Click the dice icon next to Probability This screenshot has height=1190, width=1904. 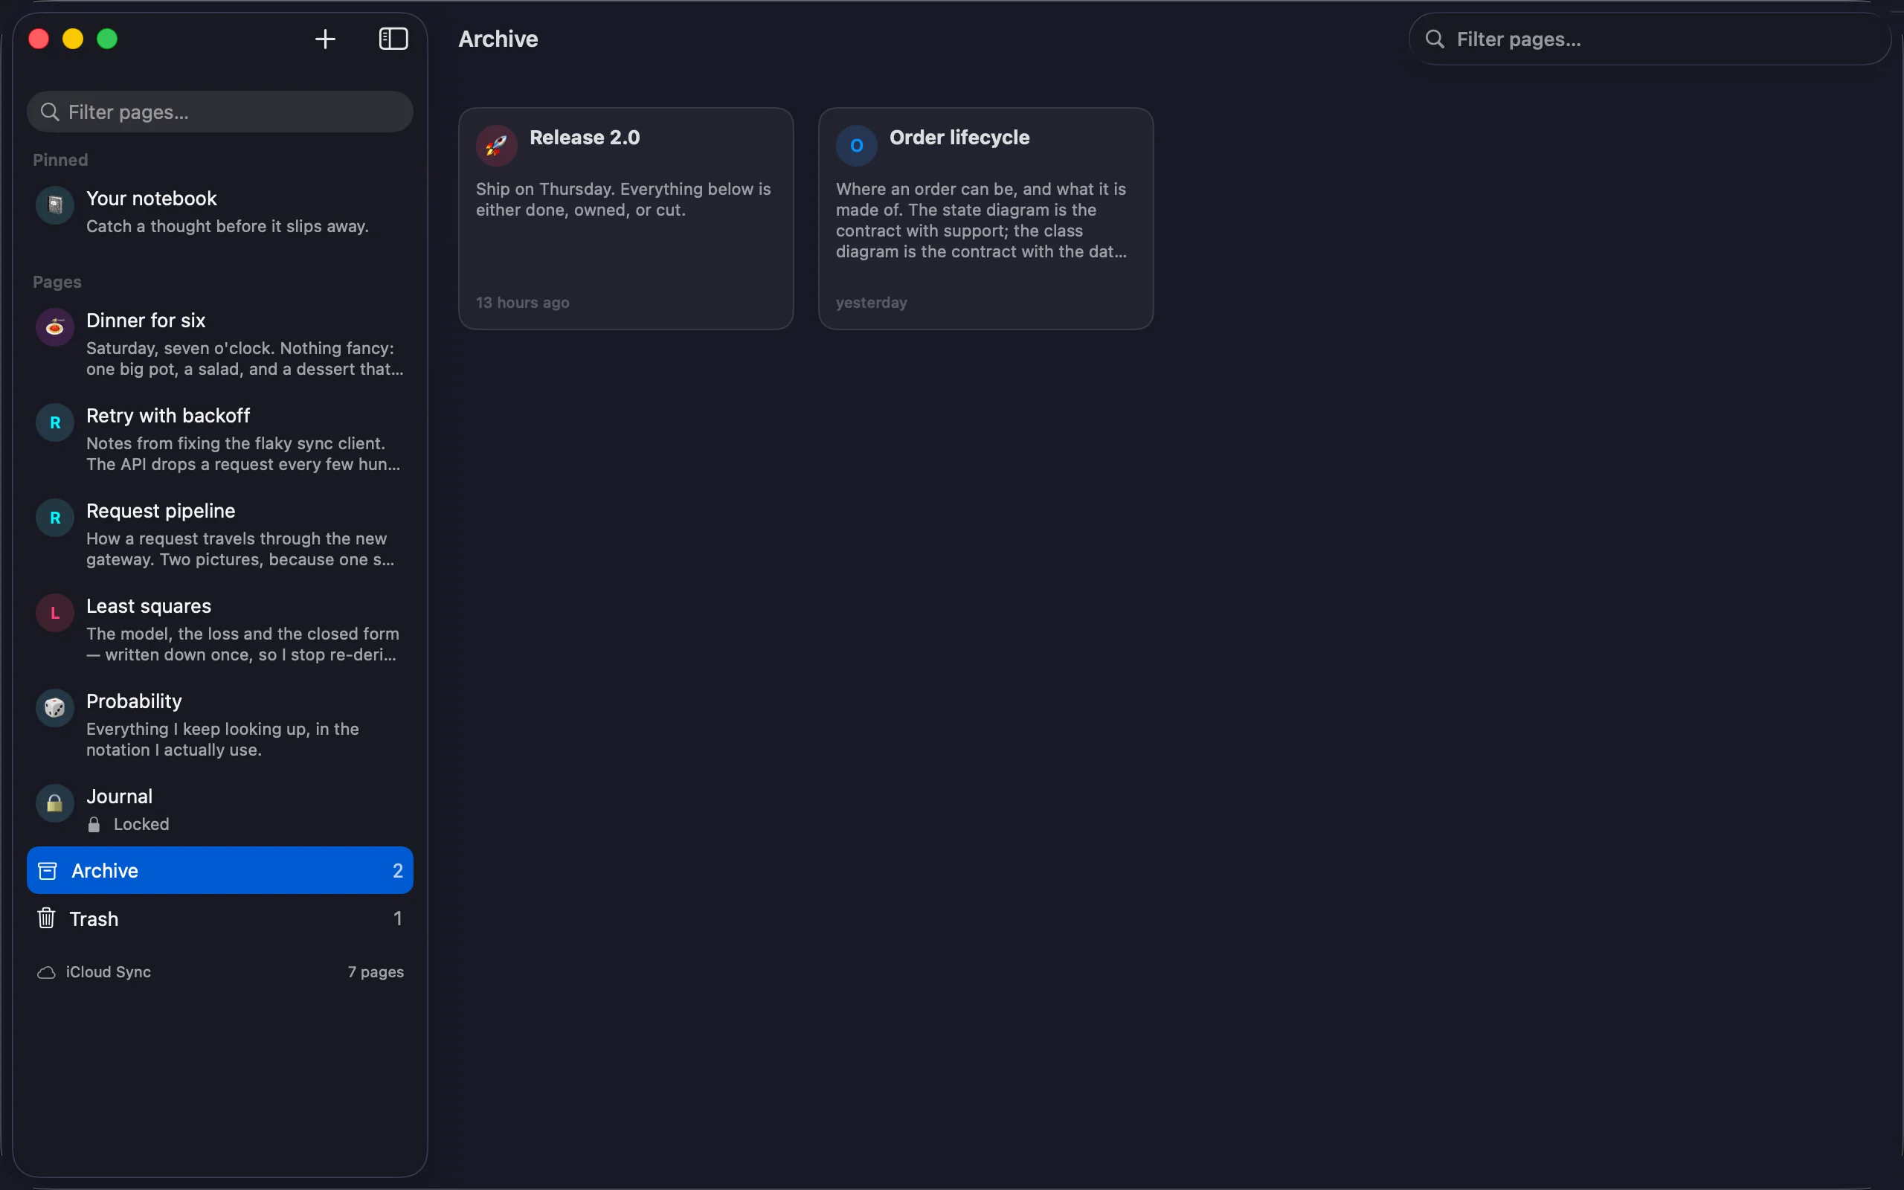pos(55,708)
